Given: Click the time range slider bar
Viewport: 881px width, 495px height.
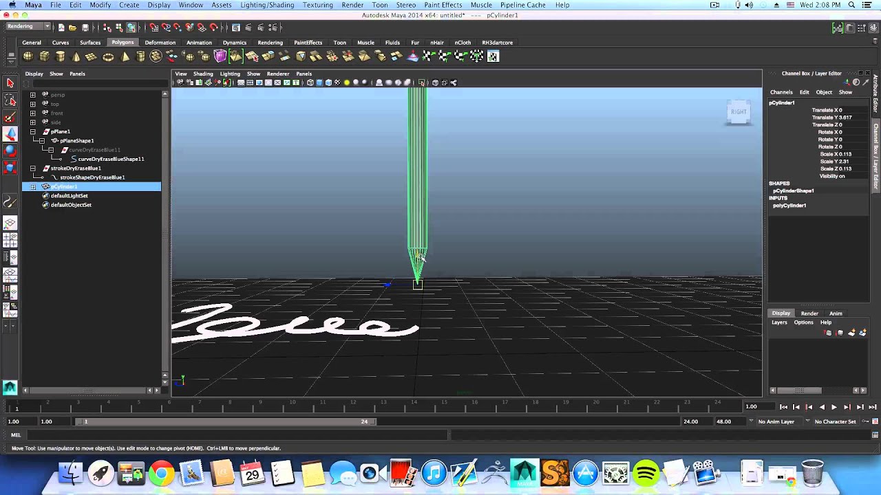Looking at the screenshot, I should pos(225,421).
